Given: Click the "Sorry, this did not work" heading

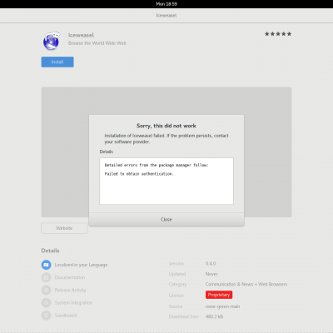Looking at the screenshot, I should (x=166, y=126).
